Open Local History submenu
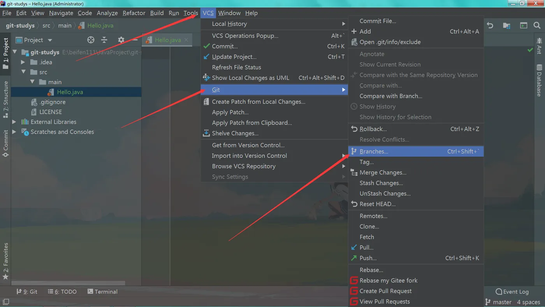The image size is (545, 307). click(274, 24)
